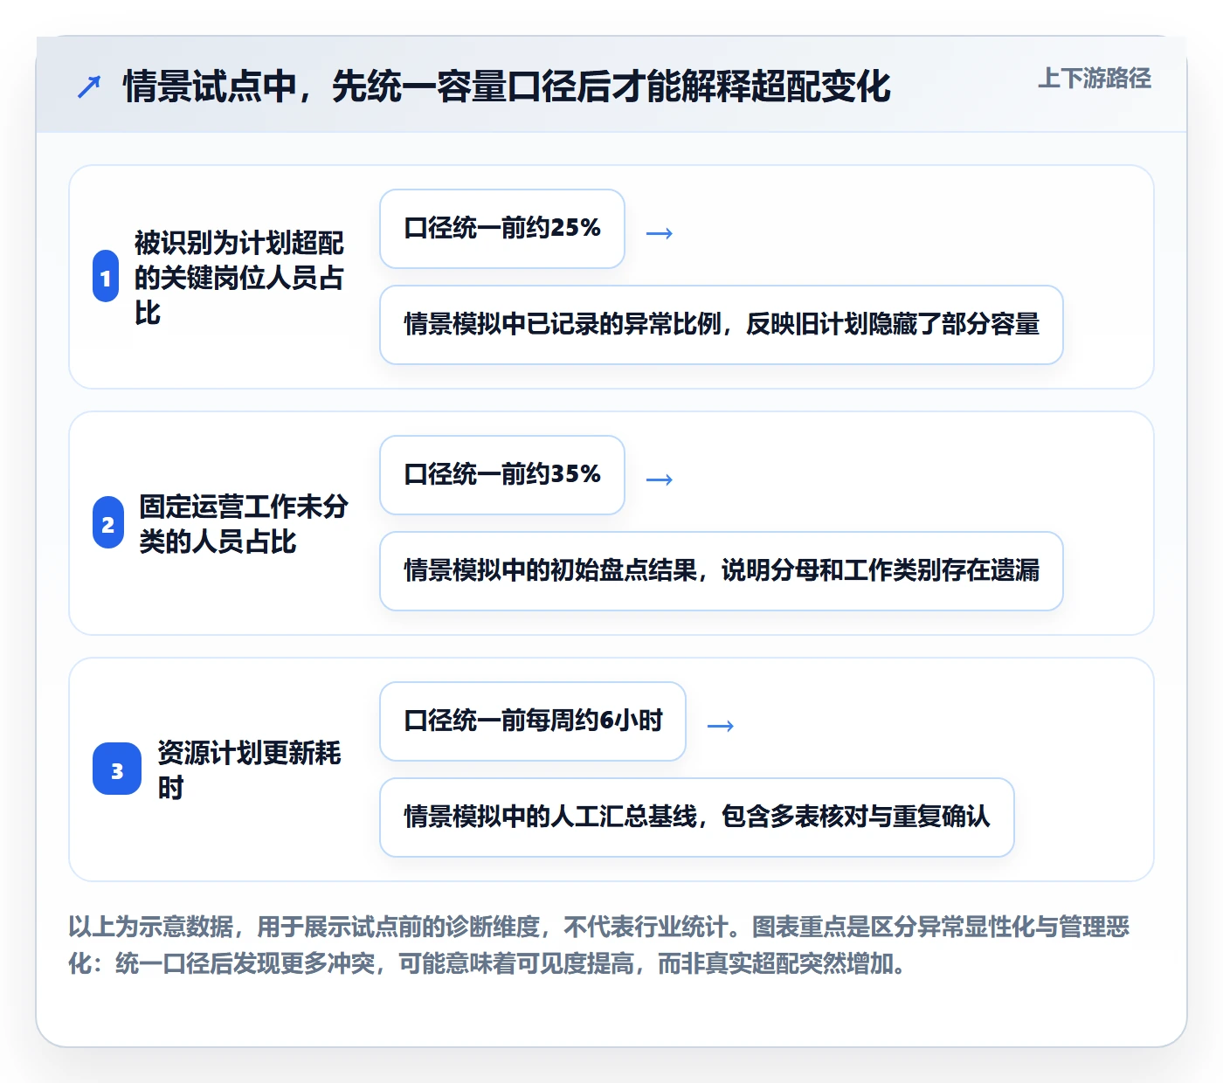
Task: Click the trend arrow icon beside the title
Action: pos(89,86)
